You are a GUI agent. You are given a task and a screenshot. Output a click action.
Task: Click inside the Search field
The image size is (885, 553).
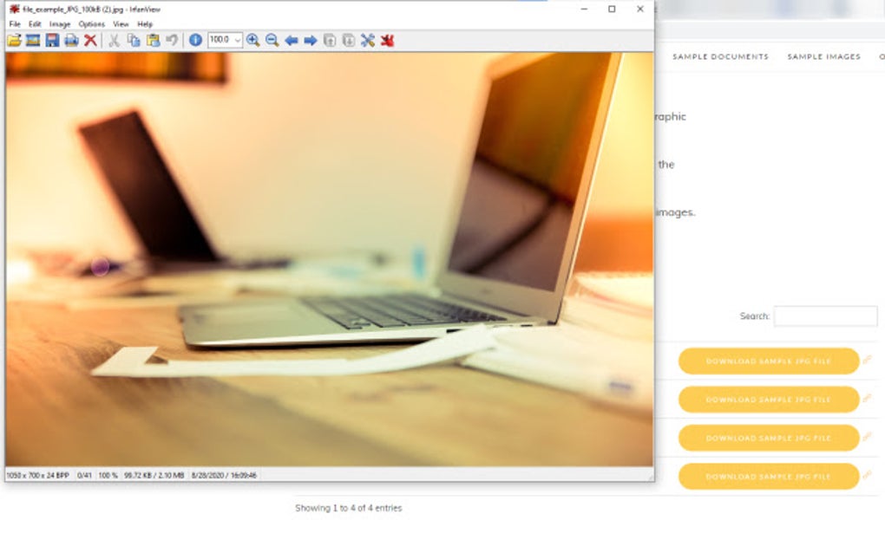point(826,316)
